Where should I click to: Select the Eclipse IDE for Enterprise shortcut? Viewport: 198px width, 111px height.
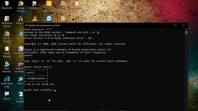click(x=19, y=67)
